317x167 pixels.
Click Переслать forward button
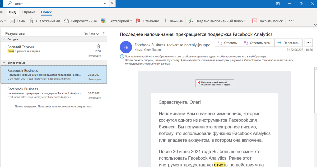[288, 43]
